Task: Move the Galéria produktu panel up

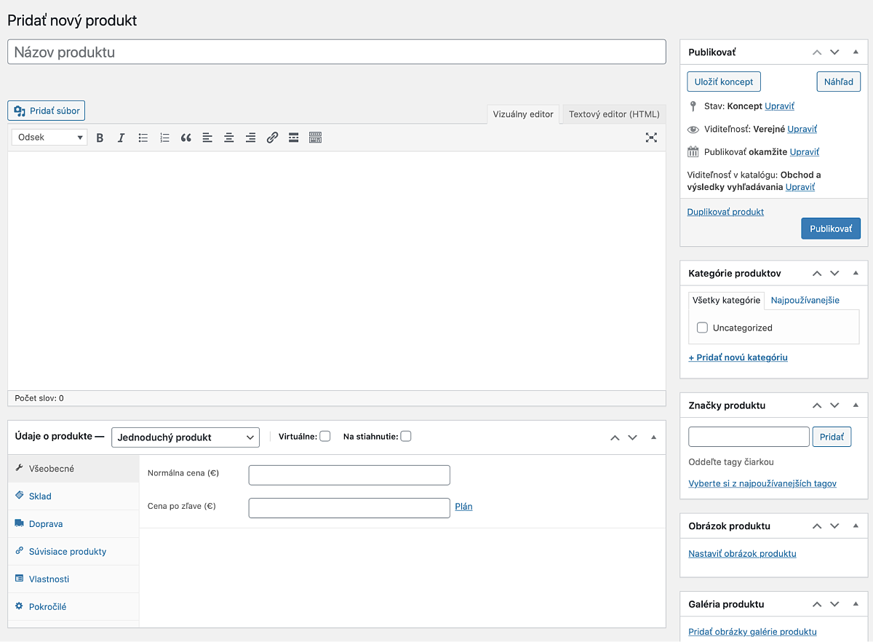Action: [817, 604]
